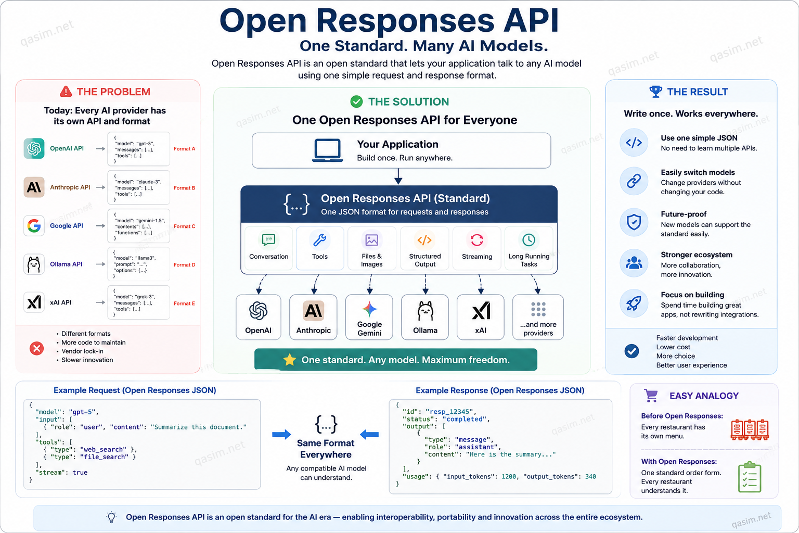Click the people group icon for ecosystem
Screen dimensions: 799x533
click(x=634, y=263)
